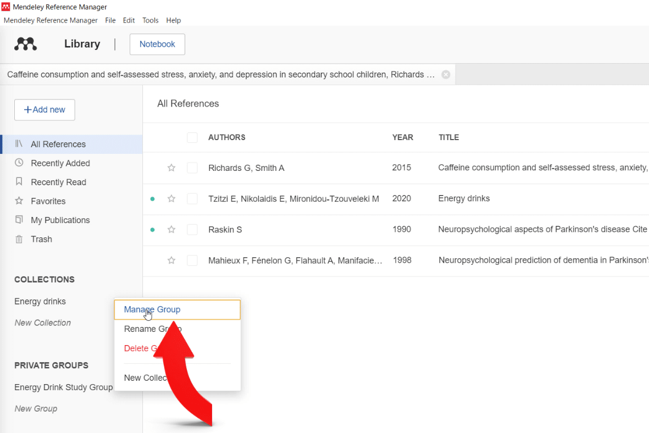Star the Mahieux F 1998 reference

point(171,260)
